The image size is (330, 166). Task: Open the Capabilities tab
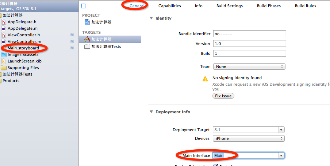[170, 6]
